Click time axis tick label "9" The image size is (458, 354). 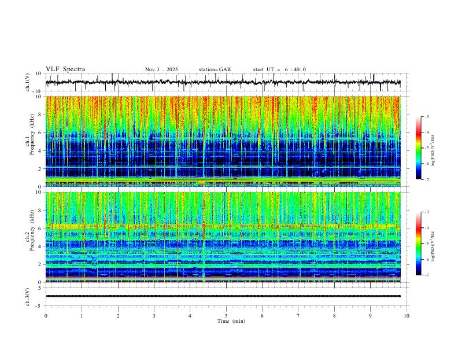370,316
